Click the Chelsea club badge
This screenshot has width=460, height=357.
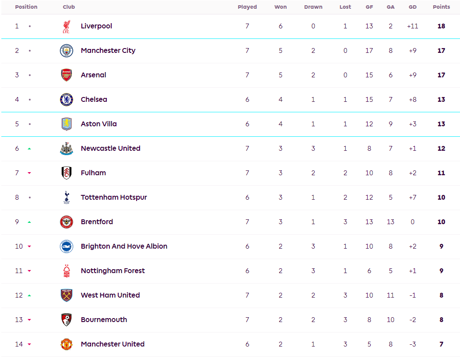point(66,100)
